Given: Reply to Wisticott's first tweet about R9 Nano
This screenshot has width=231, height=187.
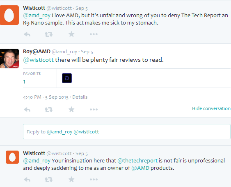Looking at the screenshot, I should click(x=27, y=34).
